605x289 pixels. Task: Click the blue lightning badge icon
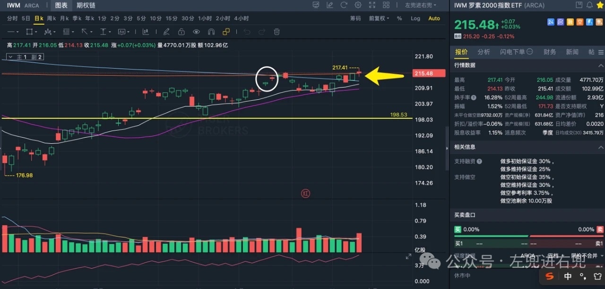point(589,22)
